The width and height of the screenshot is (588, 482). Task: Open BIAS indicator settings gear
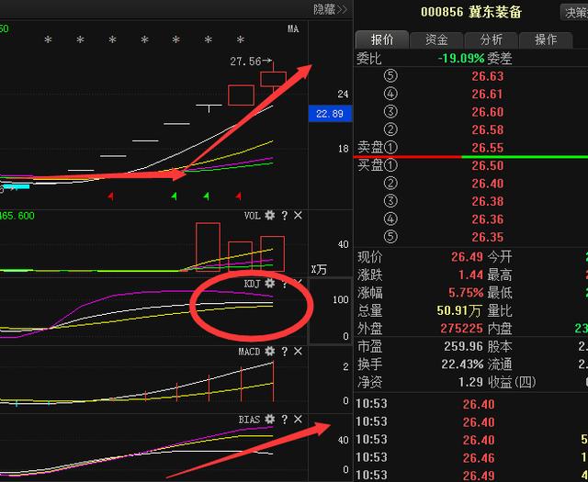[x=269, y=419]
